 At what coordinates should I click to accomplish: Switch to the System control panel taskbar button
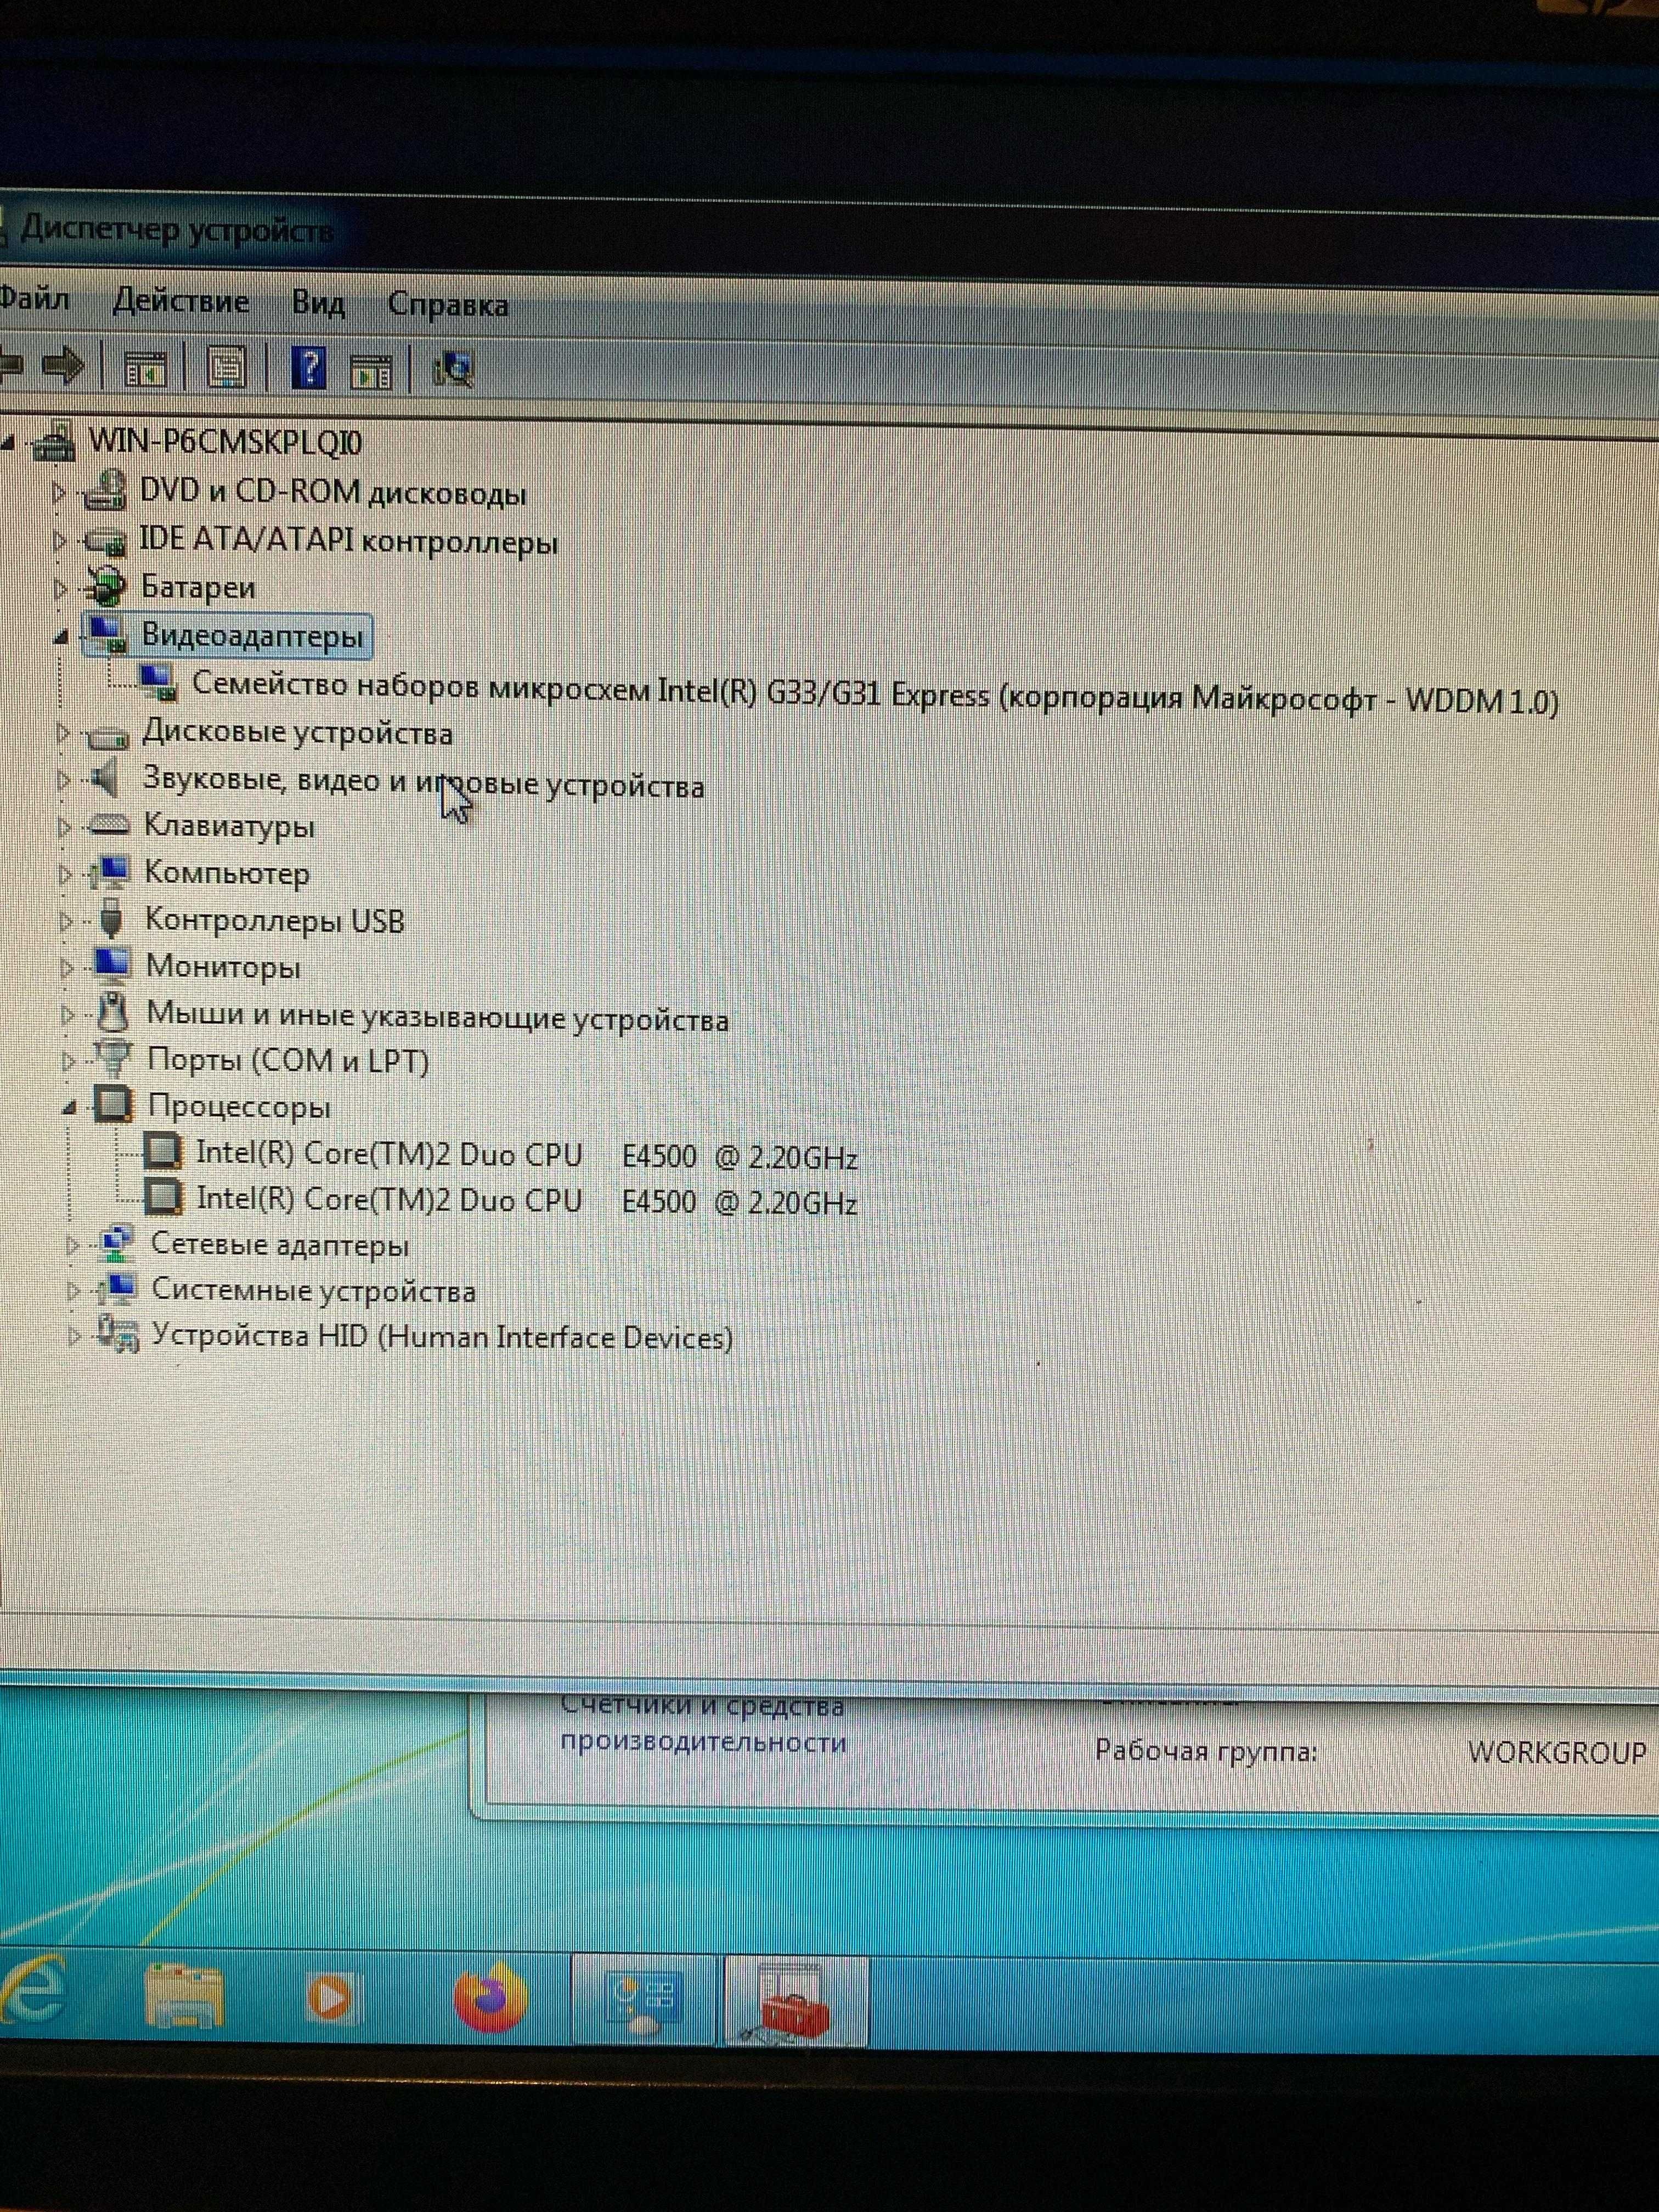point(645,2001)
